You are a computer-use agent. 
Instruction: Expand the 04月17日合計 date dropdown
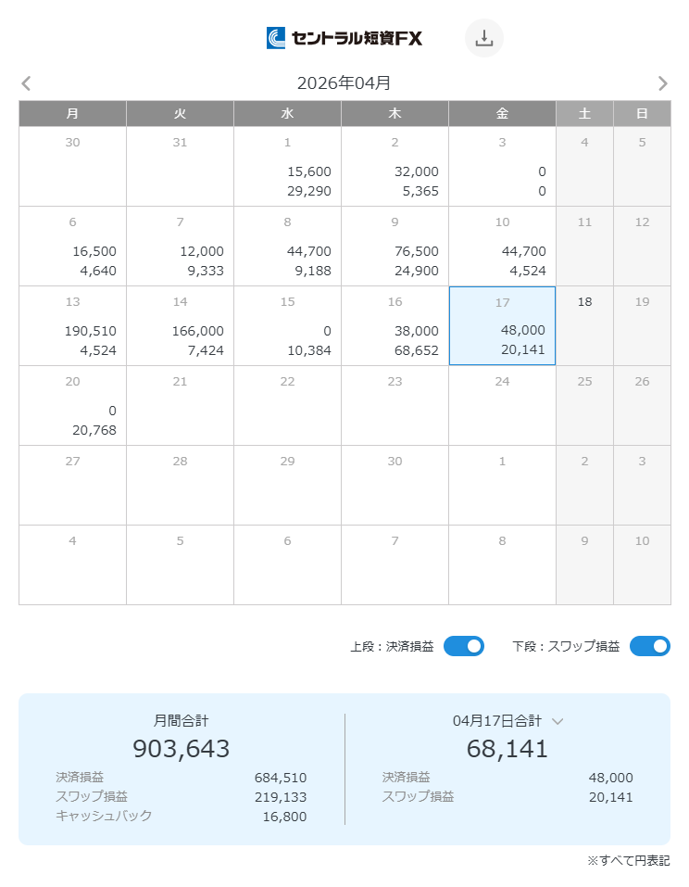[x=557, y=721]
